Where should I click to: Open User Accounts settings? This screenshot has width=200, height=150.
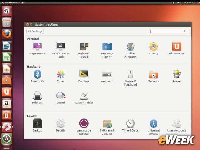[x=177, y=125]
